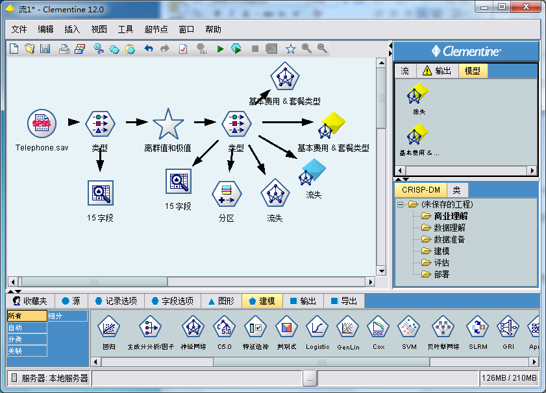Filter modeling palette by 细分
Image resolution: width=546 pixels, height=393 pixels.
coord(68,316)
